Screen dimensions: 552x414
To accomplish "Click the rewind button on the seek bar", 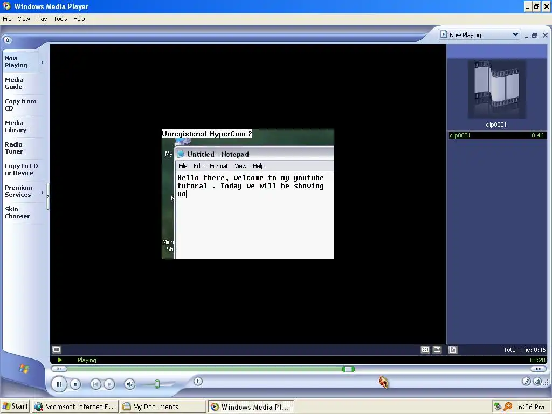I will [59, 369].
